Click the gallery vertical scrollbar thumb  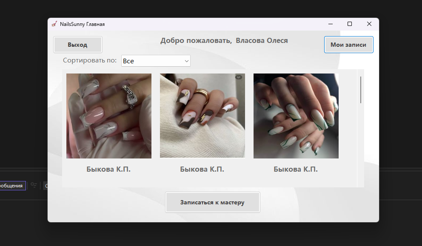tap(361, 90)
